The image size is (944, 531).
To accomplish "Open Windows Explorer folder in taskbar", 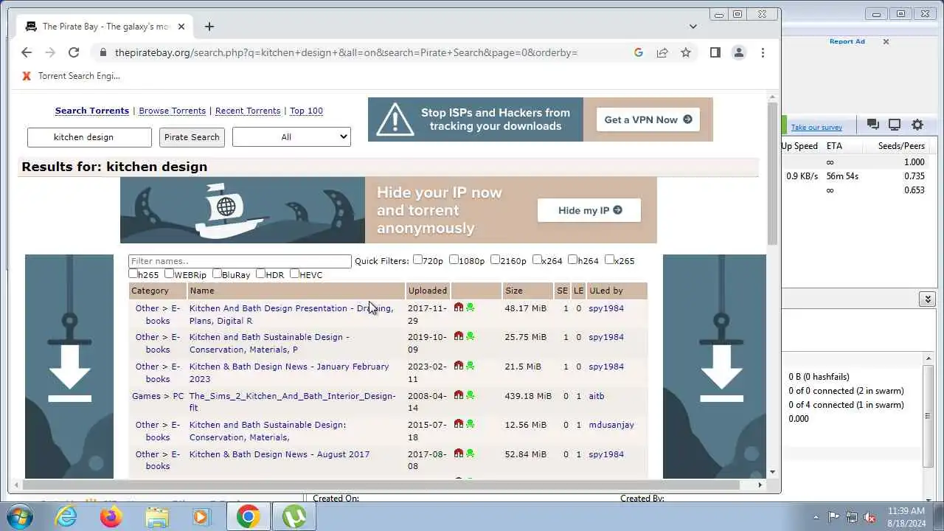I will (157, 517).
